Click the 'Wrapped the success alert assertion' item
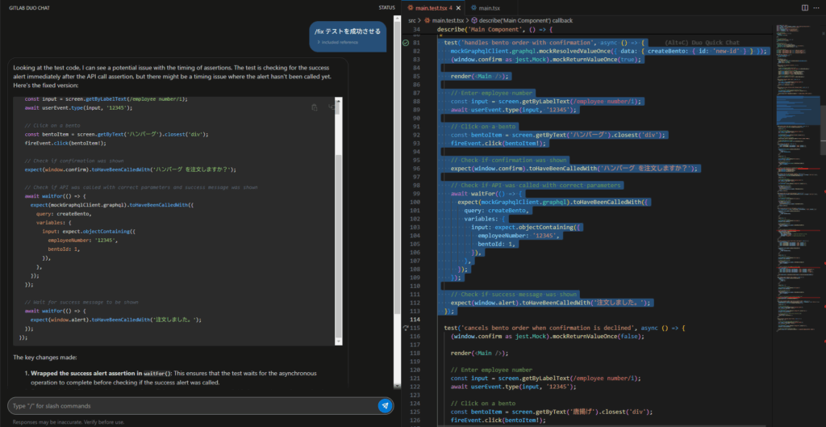 pos(174,378)
